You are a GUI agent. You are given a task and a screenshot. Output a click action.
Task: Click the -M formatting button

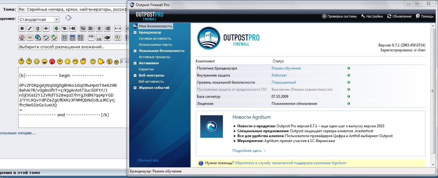point(73,29)
